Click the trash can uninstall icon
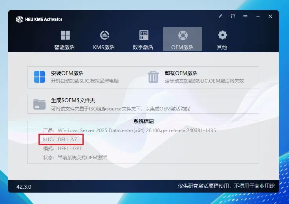The height and width of the screenshot is (204, 289). coord(153,77)
